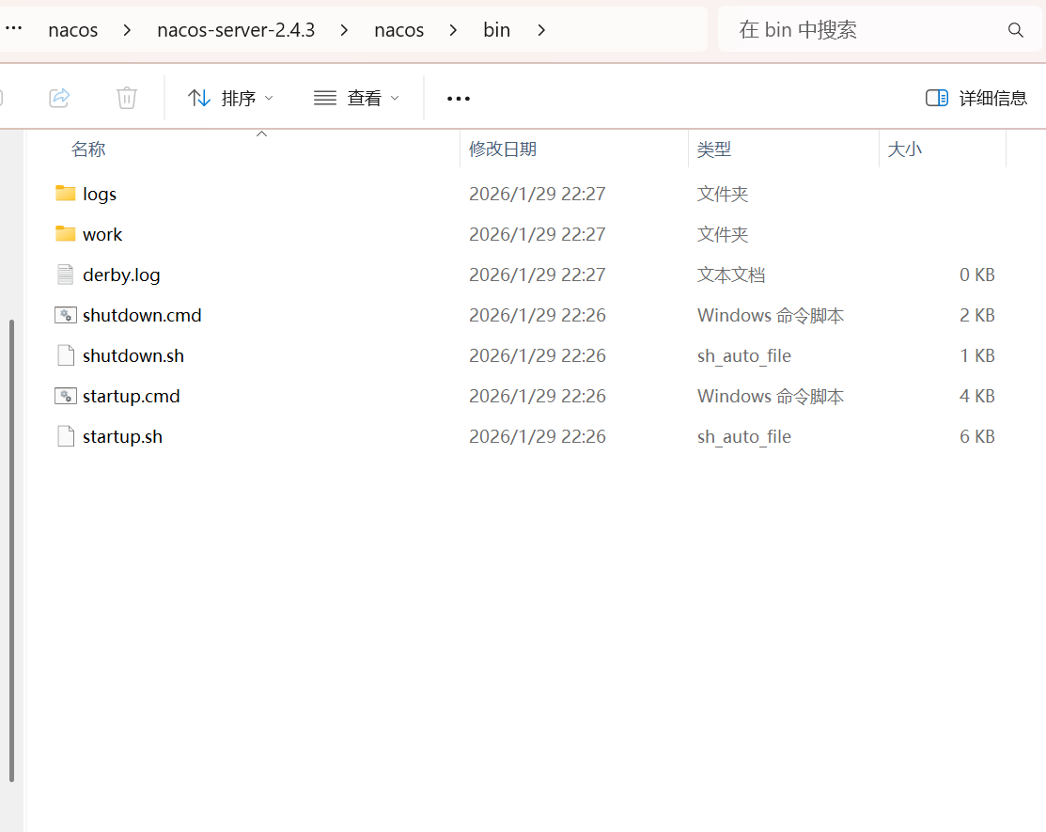Click the derby.log text file icon
This screenshot has width=1046, height=832.
pos(65,275)
